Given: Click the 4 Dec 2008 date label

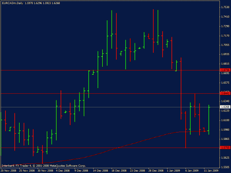Looking at the screenshot, I should click(63, 171).
